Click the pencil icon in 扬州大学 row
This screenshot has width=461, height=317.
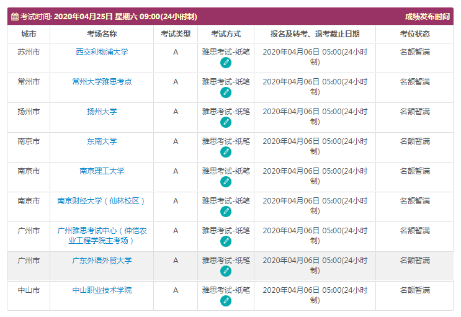(x=226, y=122)
